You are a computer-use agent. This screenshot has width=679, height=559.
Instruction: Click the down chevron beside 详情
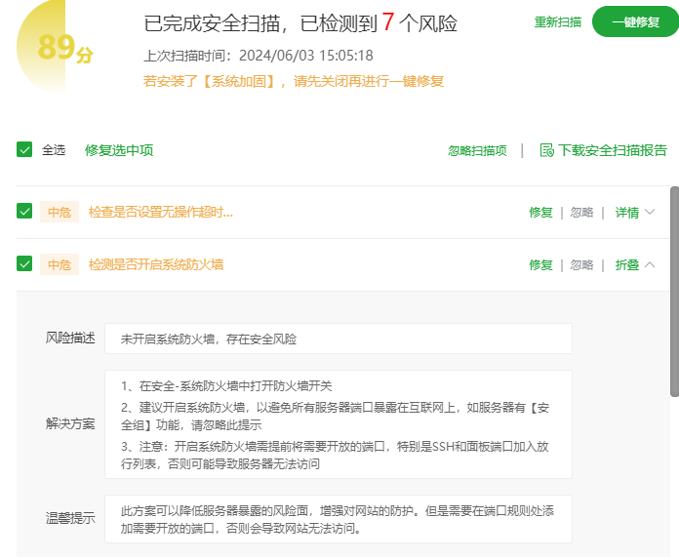[x=650, y=212]
